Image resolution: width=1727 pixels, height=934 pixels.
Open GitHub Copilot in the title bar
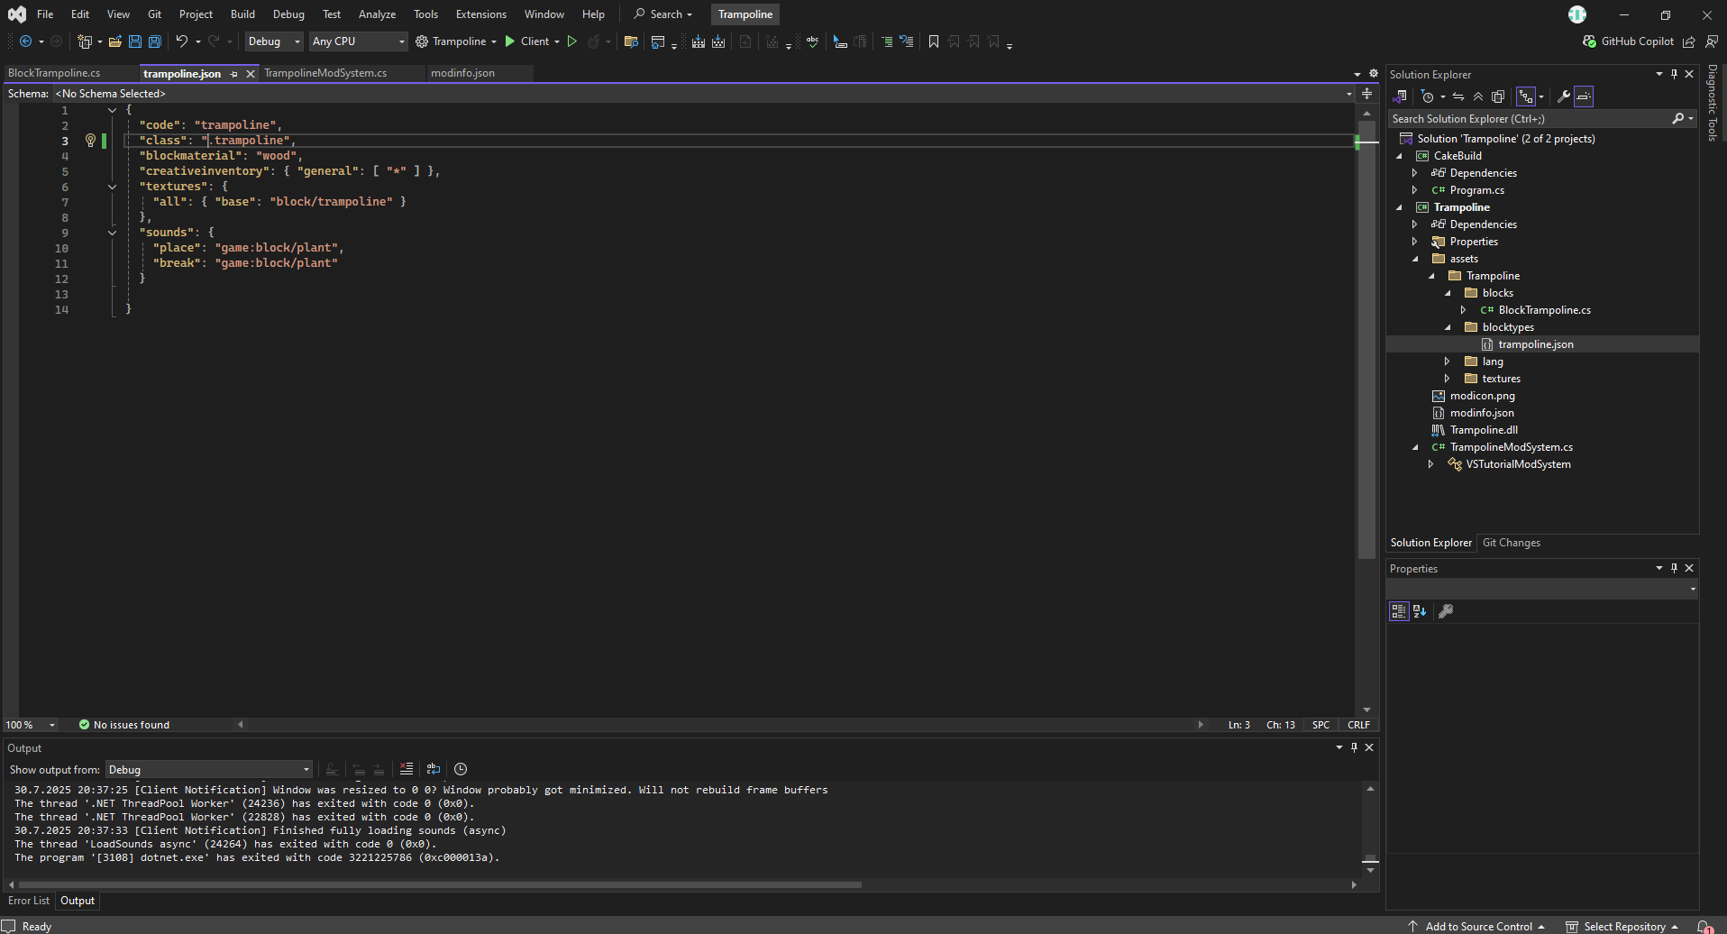coord(1629,41)
